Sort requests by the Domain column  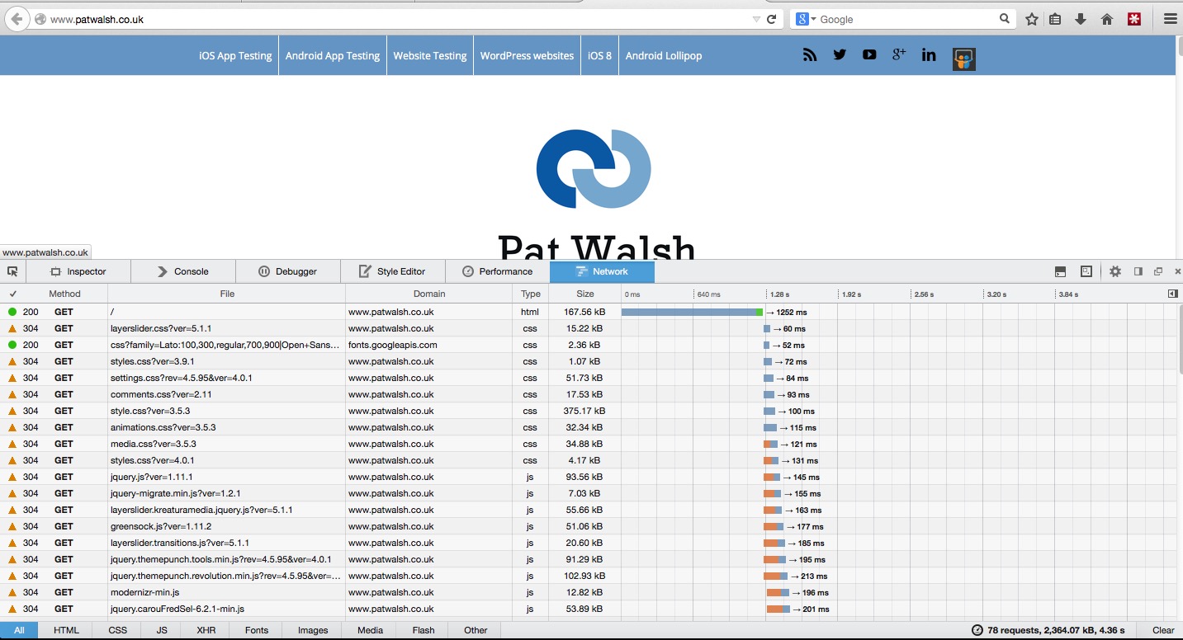click(429, 294)
